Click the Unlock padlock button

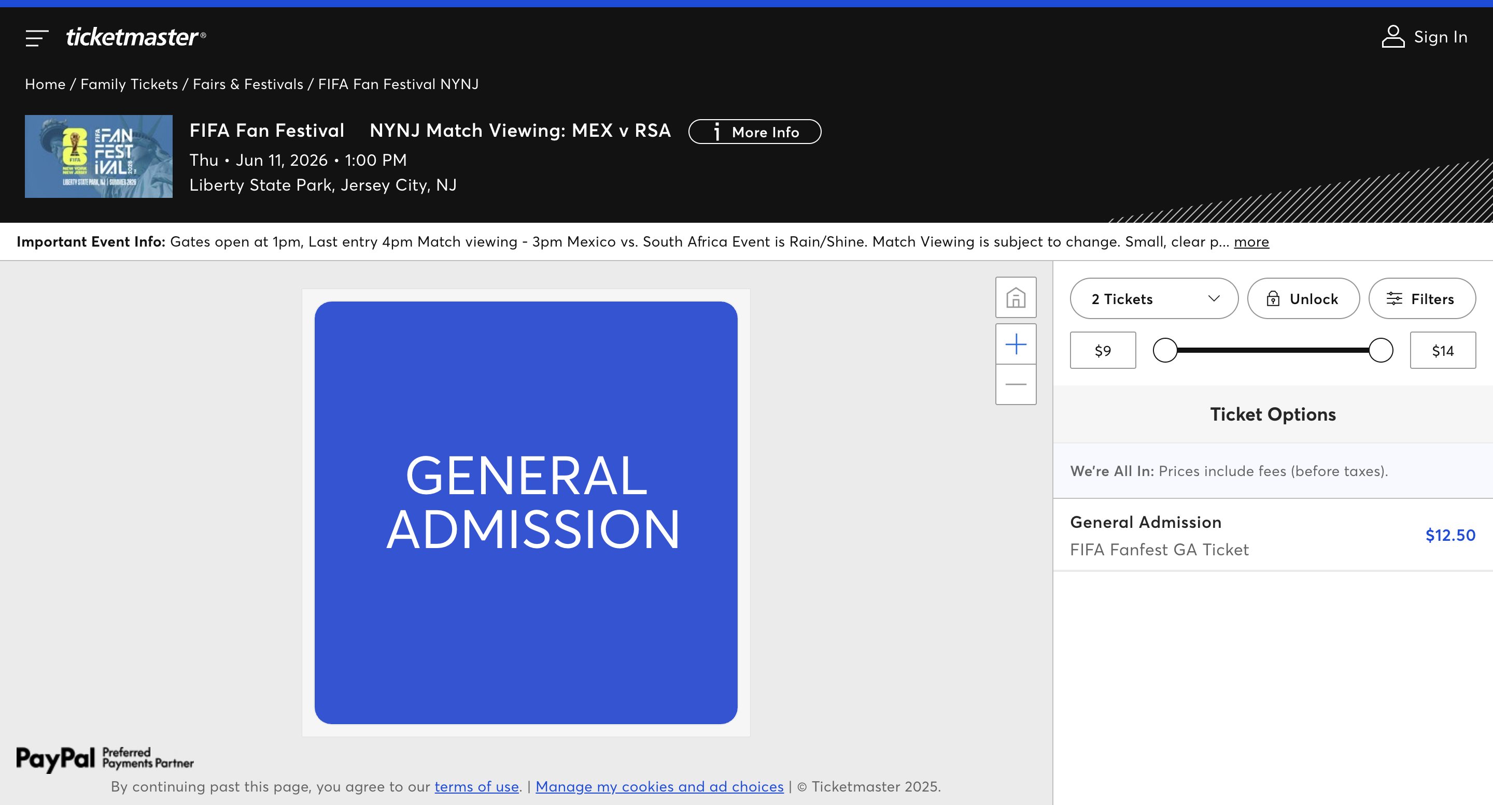click(x=1303, y=299)
